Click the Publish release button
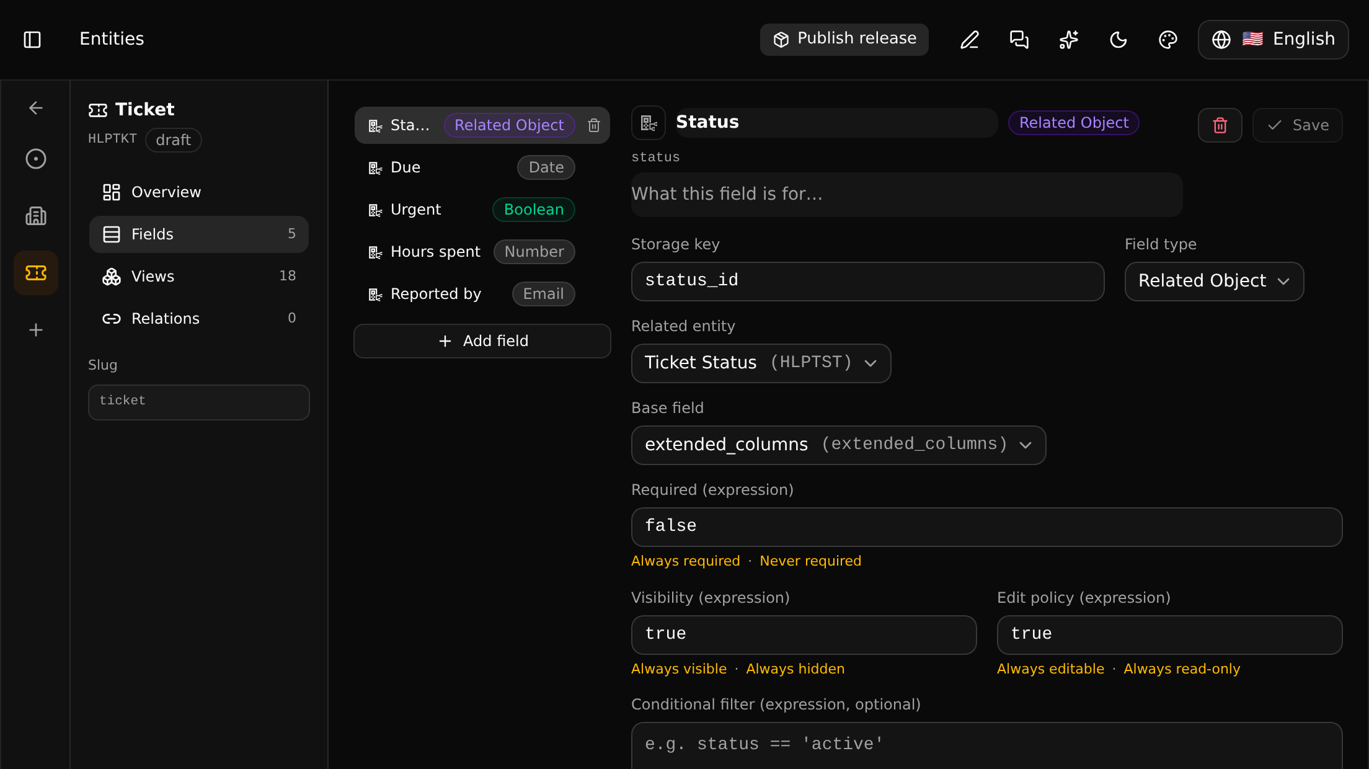This screenshot has height=769, width=1369. pos(844,40)
